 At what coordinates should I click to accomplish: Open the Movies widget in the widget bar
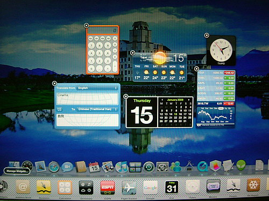[x=214, y=186]
